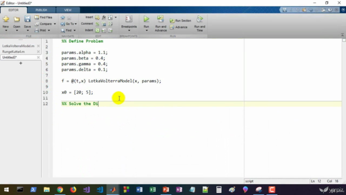Screen dimensions: 346x195
Task: Select the Untitled3* file tab
Action: 10,57
